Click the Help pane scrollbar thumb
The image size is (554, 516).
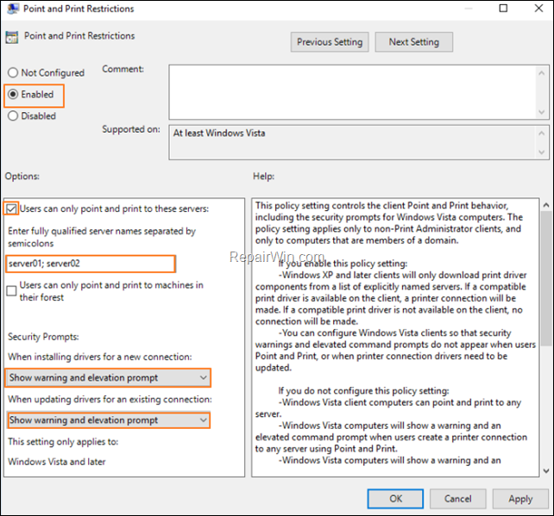pos(546,278)
